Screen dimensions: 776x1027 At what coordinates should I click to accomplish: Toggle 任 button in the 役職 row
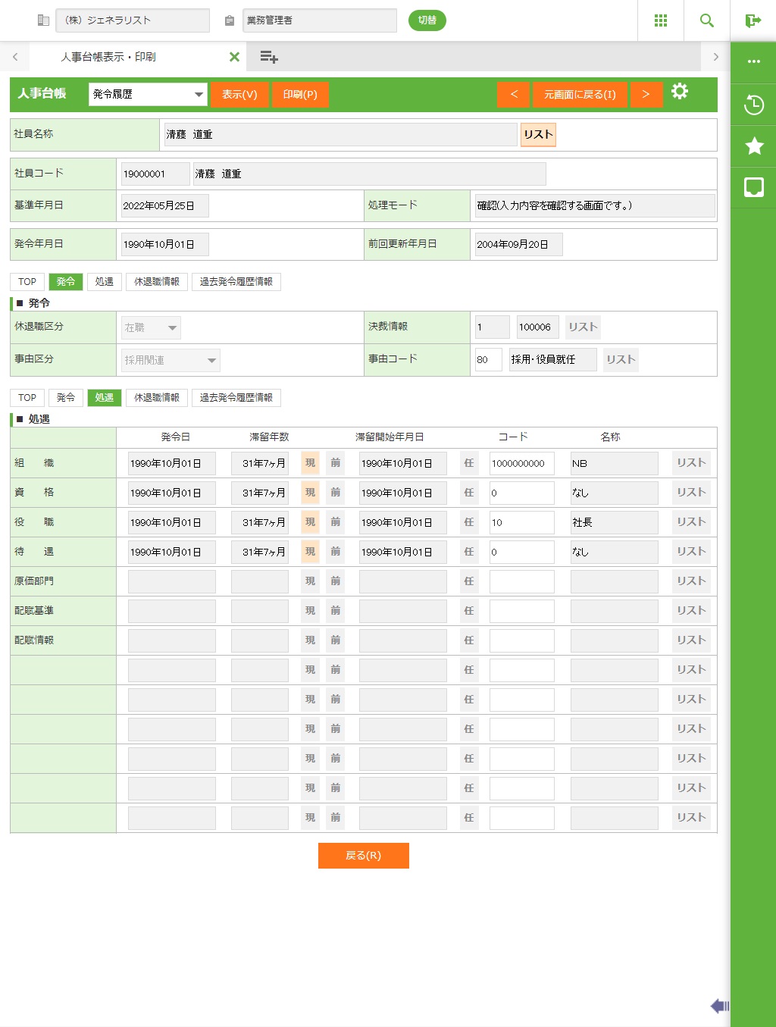coord(468,522)
